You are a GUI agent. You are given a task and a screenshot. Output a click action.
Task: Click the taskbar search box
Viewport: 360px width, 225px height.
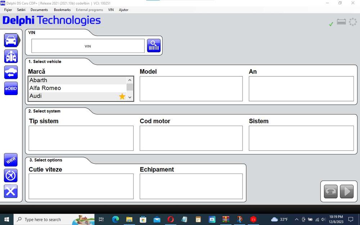point(54,220)
